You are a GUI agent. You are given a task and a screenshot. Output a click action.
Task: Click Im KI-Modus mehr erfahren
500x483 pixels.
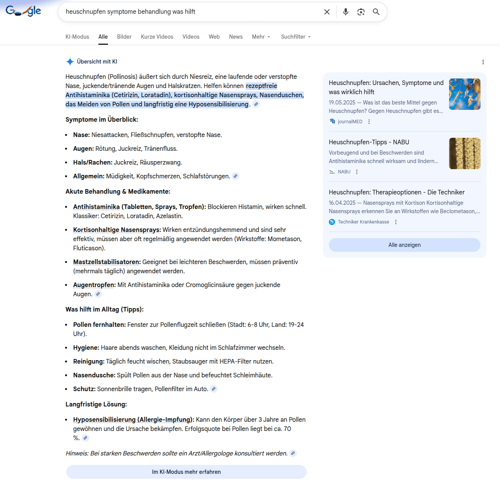[186, 472]
